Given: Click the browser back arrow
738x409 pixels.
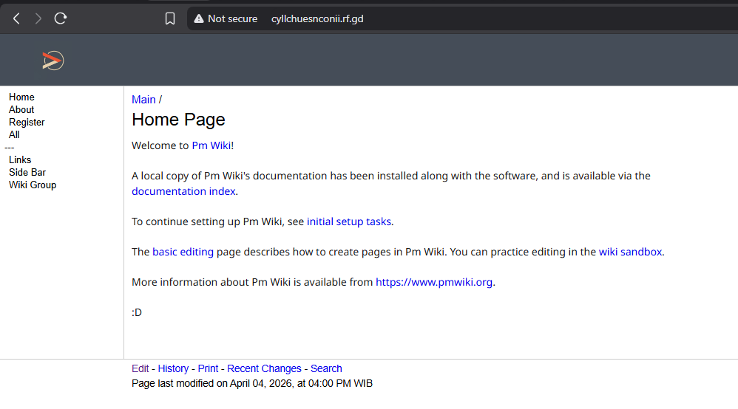Looking at the screenshot, I should [16, 18].
